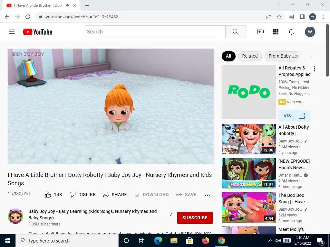330x247 pixels.
Task: Click the 'All About Dotty Robotty' title
Action: click(x=294, y=130)
